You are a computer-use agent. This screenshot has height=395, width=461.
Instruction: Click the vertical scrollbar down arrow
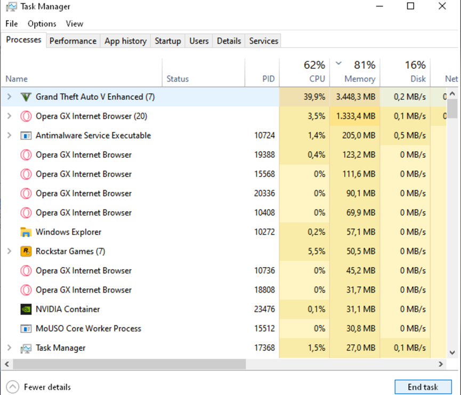coord(452,352)
